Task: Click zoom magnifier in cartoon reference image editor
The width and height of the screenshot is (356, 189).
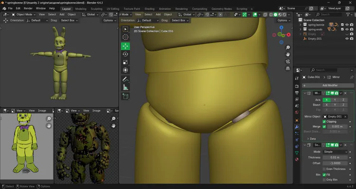Action: coord(48,119)
